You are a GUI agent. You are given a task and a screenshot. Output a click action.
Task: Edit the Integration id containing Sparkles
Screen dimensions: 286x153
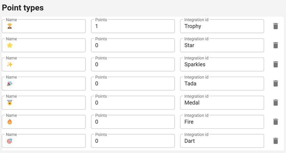(x=222, y=64)
